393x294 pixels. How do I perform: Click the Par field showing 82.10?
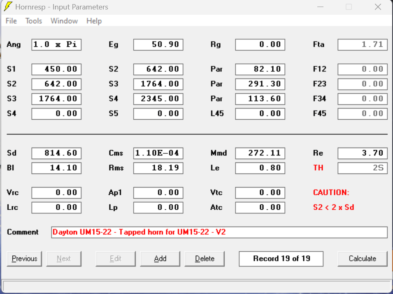click(260, 69)
